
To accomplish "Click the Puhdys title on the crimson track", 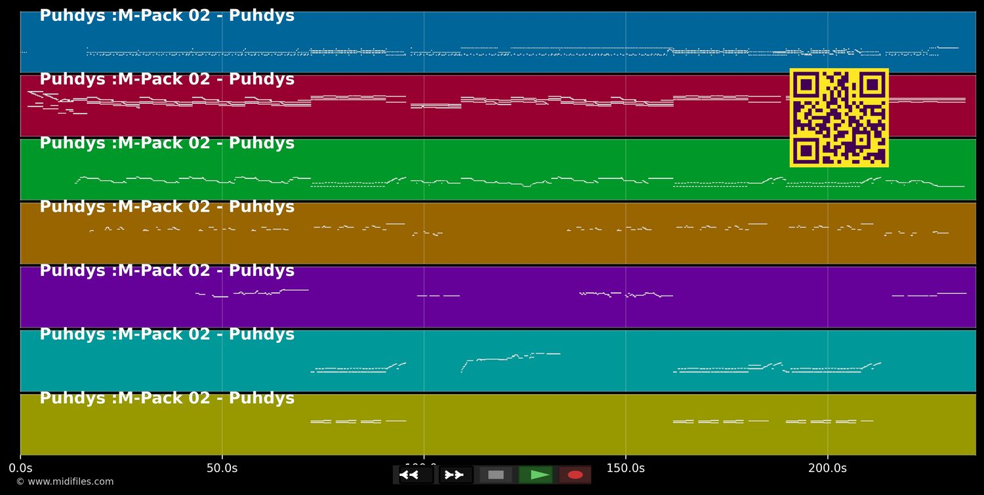I will (167, 79).
